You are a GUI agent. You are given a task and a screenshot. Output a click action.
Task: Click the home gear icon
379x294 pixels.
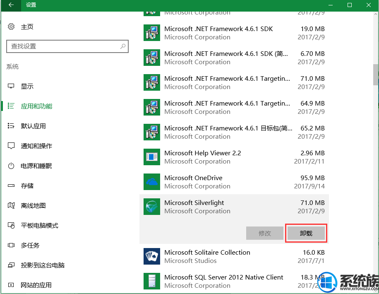[11, 27]
